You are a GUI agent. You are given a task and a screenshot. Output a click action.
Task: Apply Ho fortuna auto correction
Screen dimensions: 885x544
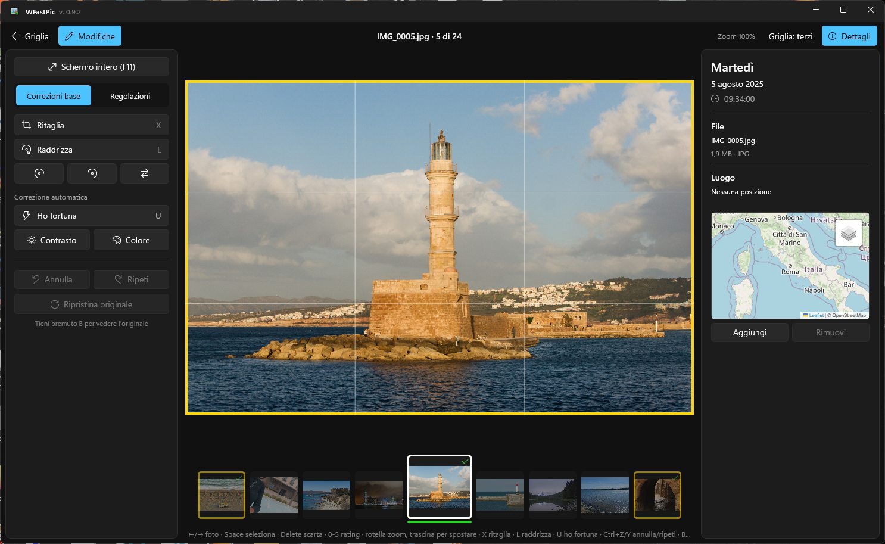(x=92, y=216)
